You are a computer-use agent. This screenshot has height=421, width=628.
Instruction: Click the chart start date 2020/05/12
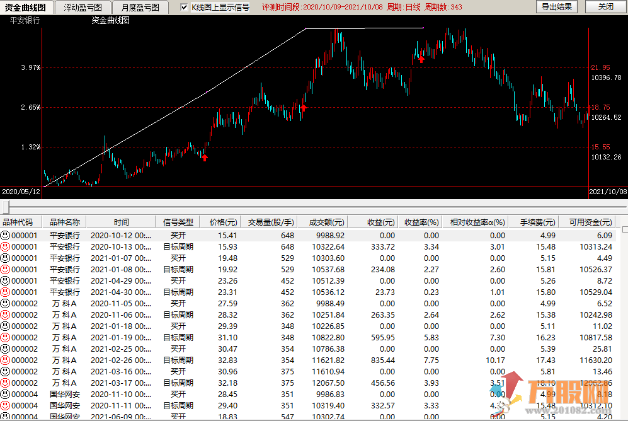pos(21,192)
